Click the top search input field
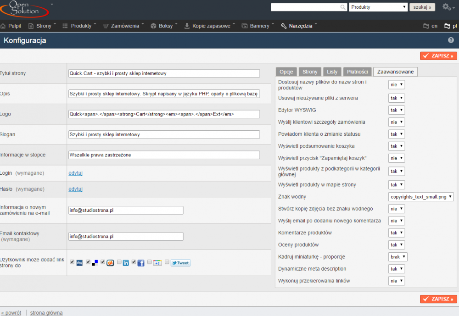The height and width of the screenshot is (316, 459). 309,7
